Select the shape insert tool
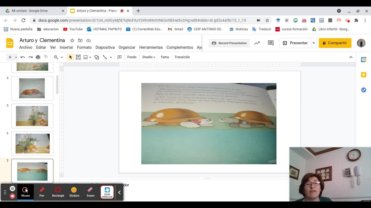The image size is (371, 208). tap(97, 57)
